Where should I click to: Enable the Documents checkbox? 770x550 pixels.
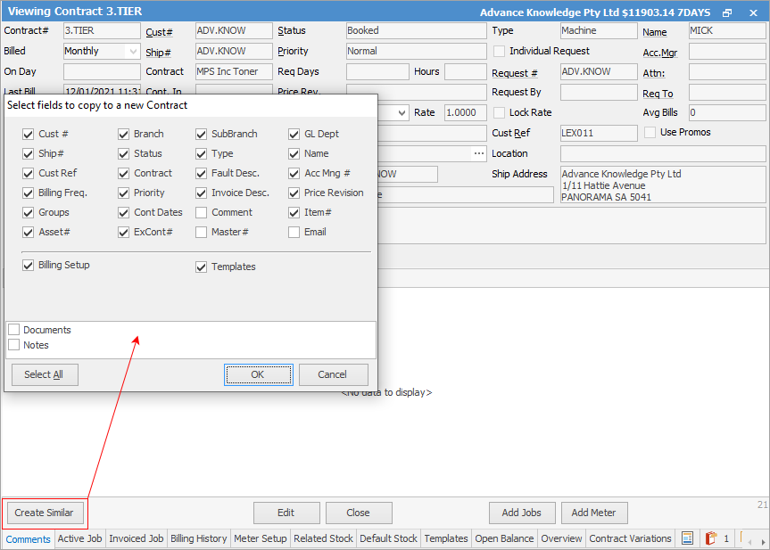click(13, 330)
